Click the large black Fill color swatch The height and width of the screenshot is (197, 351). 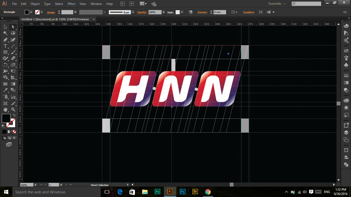(6, 118)
